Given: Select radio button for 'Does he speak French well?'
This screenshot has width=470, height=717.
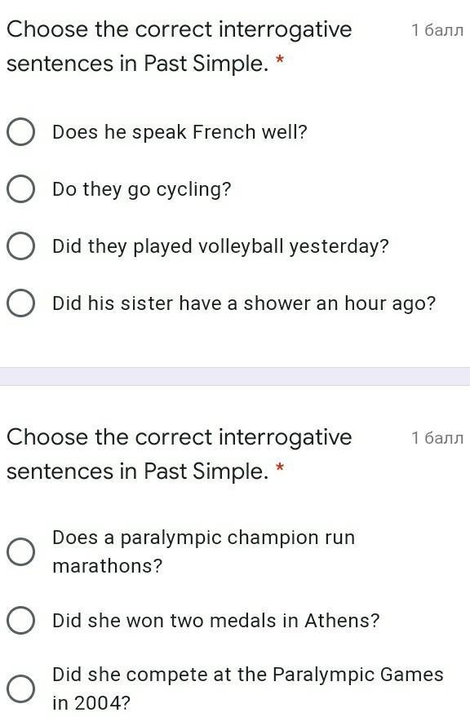Looking at the screenshot, I should [x=20, y=132].
